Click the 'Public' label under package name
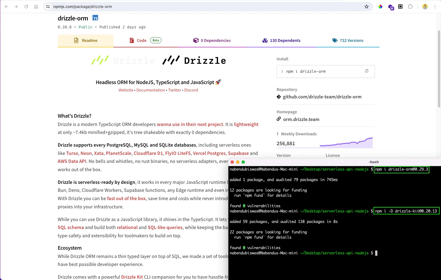 point(85,27)
